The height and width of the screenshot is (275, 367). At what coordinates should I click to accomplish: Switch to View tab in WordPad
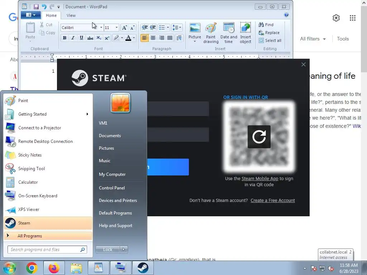click(x=71, y=15)
